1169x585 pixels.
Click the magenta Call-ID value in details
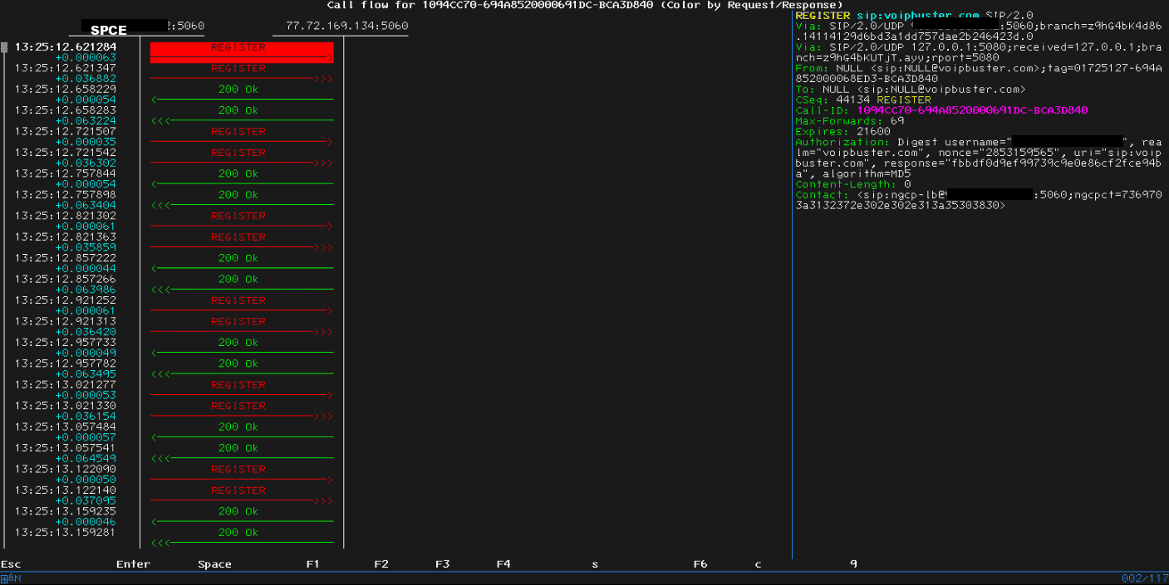(x=972, y=110)
